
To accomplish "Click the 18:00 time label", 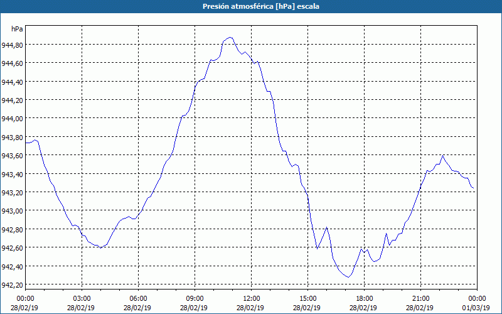I will 365,299.
